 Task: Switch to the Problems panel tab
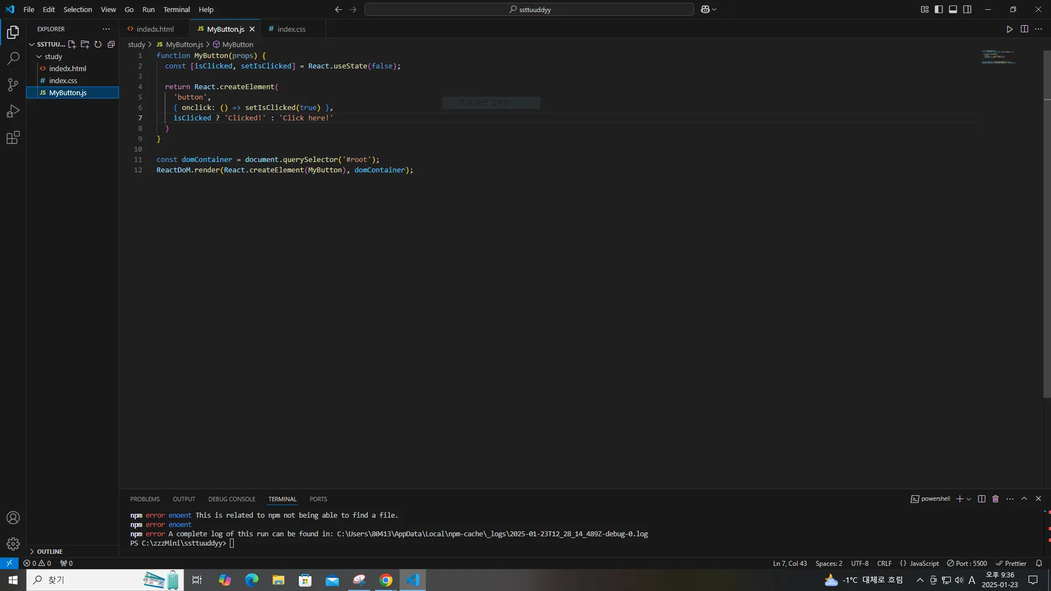tap(145, 499)
